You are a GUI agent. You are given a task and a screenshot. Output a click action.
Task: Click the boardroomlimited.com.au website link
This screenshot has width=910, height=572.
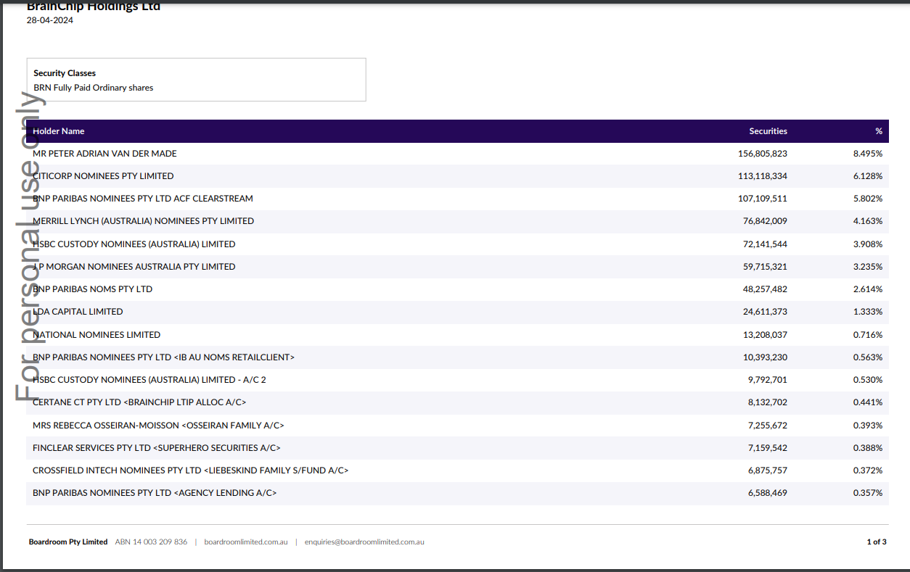pyautogui.click(x=246, y=542)
